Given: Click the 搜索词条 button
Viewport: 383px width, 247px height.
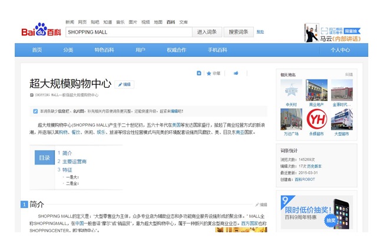Looking at the screenshot, I should tap(239, 32).
